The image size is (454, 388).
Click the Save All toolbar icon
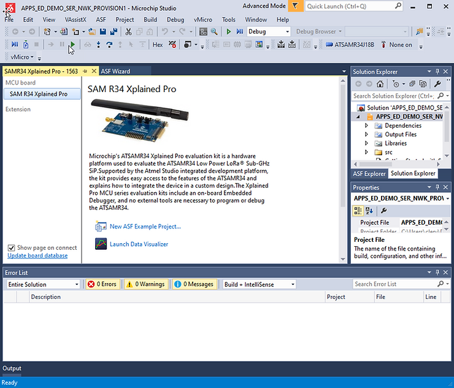(x=114, y=31)
